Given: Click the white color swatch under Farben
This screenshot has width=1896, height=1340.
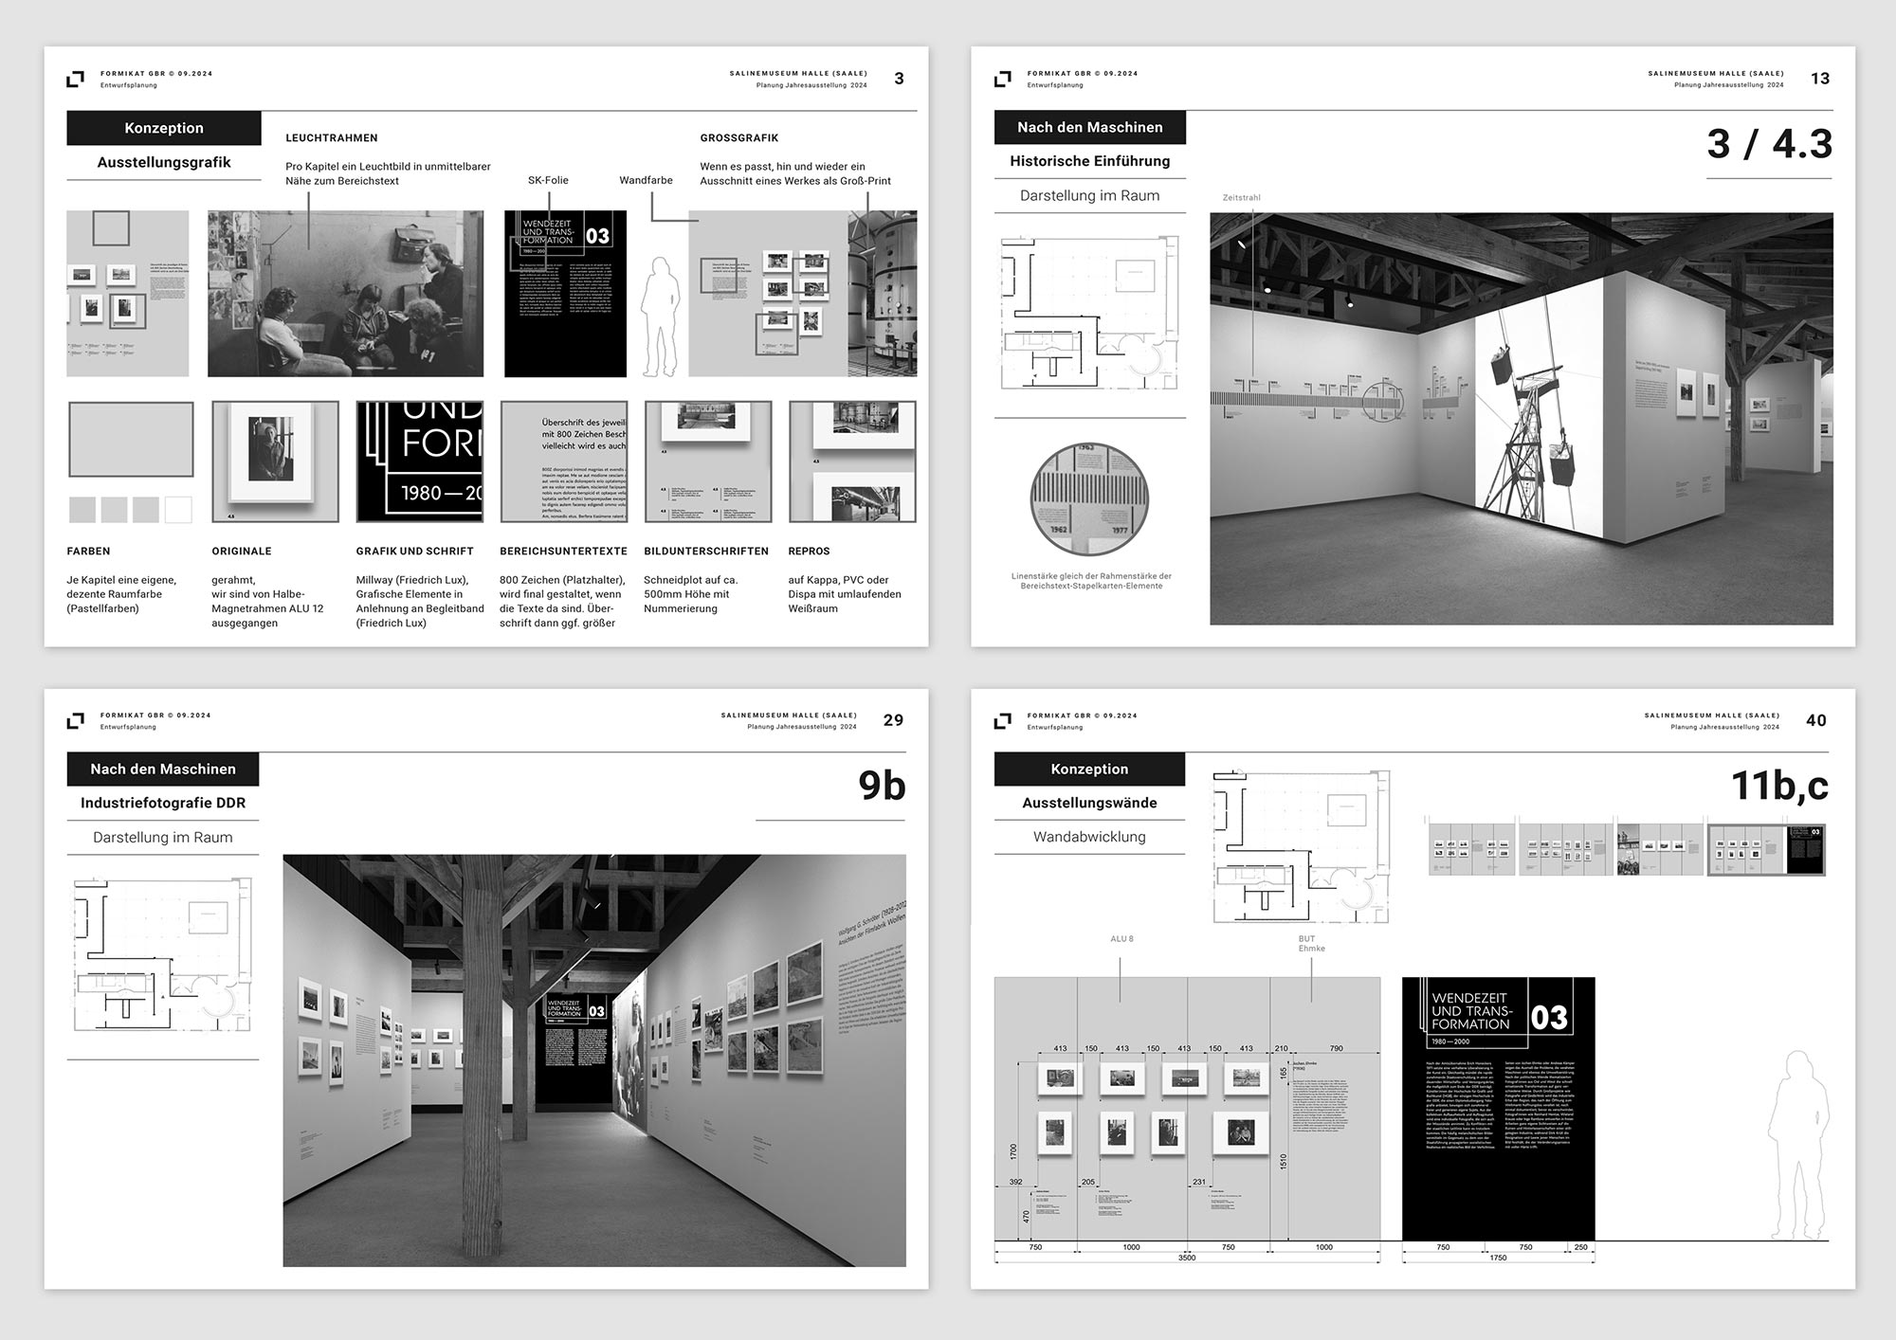Looking at the screenshot, I should coord(178,510).
